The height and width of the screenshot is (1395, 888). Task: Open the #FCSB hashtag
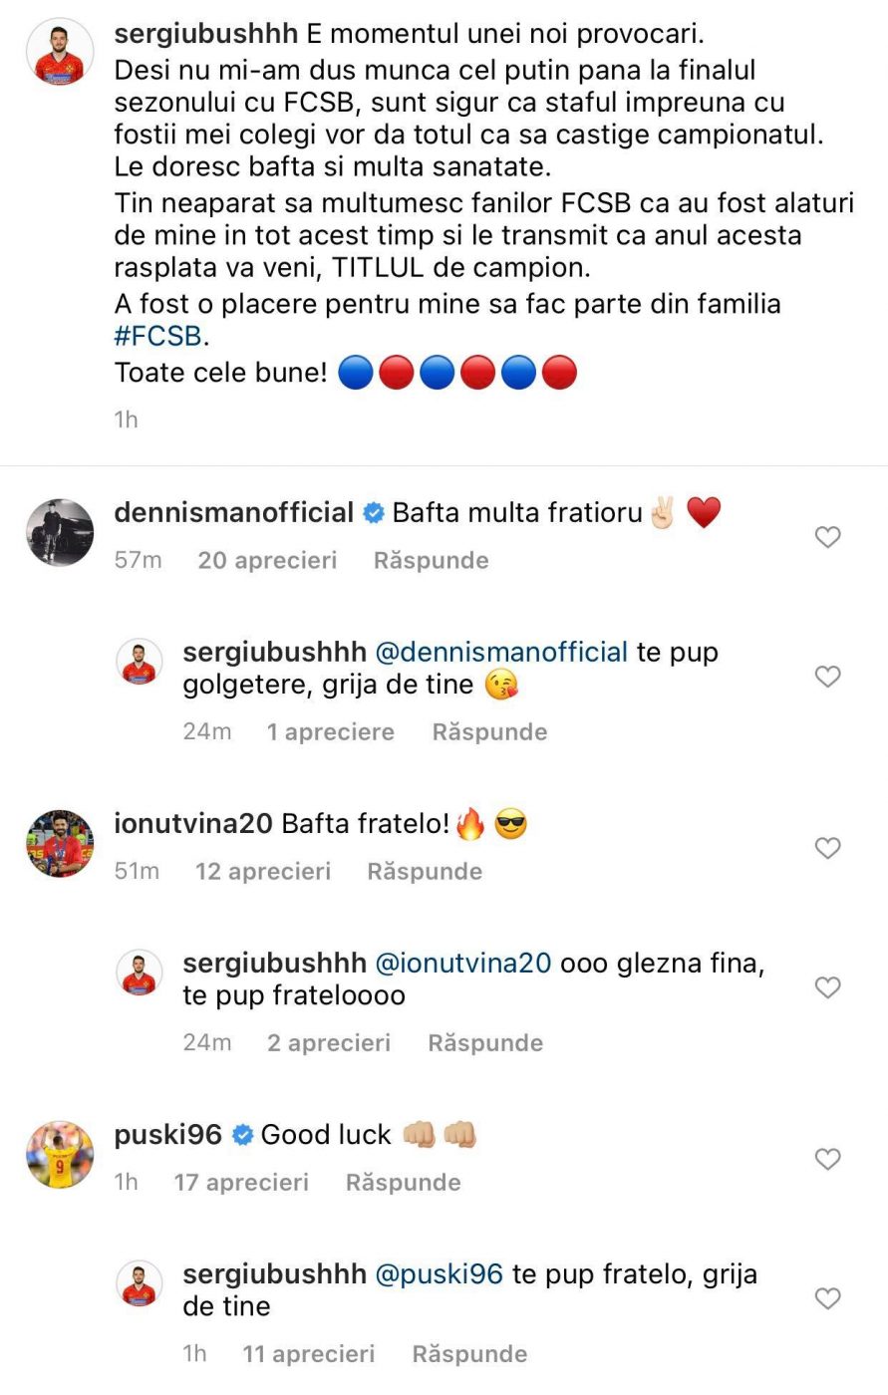coord(158,336)
